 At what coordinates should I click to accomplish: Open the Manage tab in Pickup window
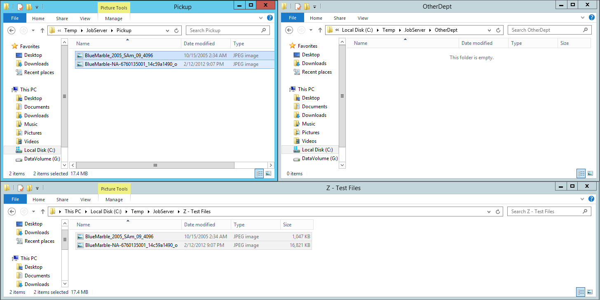tap(114, 19)
